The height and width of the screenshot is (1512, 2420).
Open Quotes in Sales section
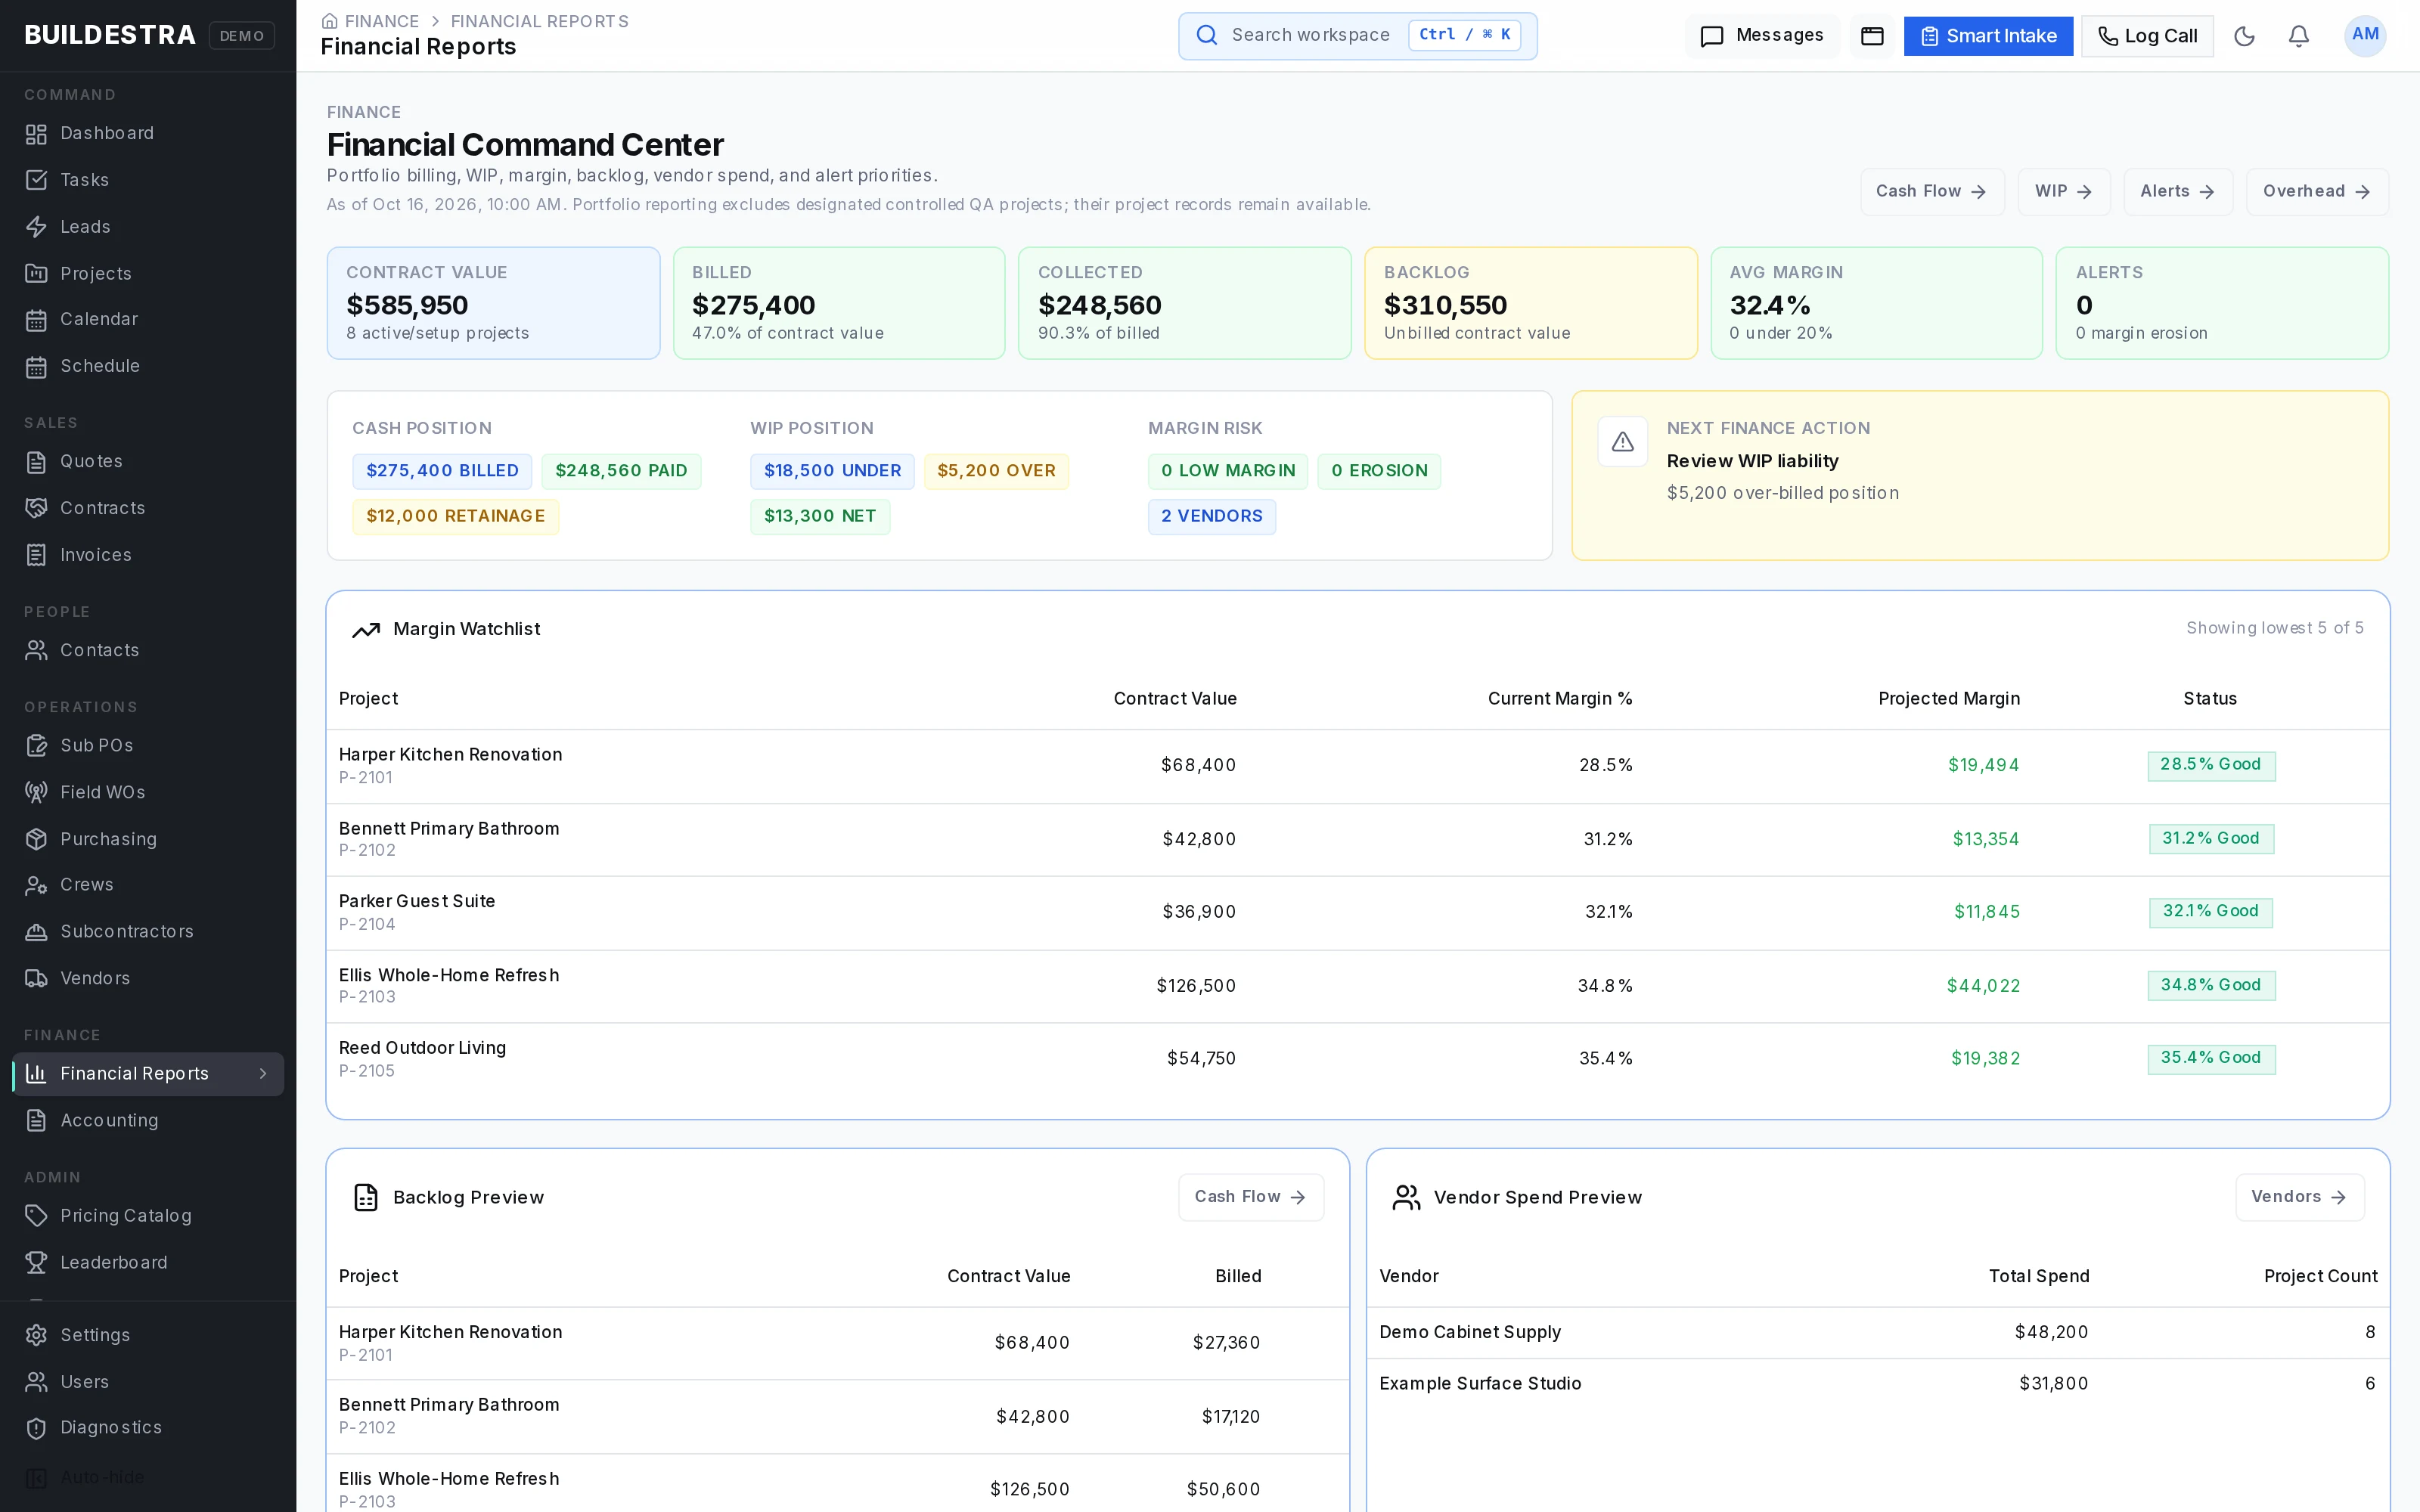pos(148,461)
